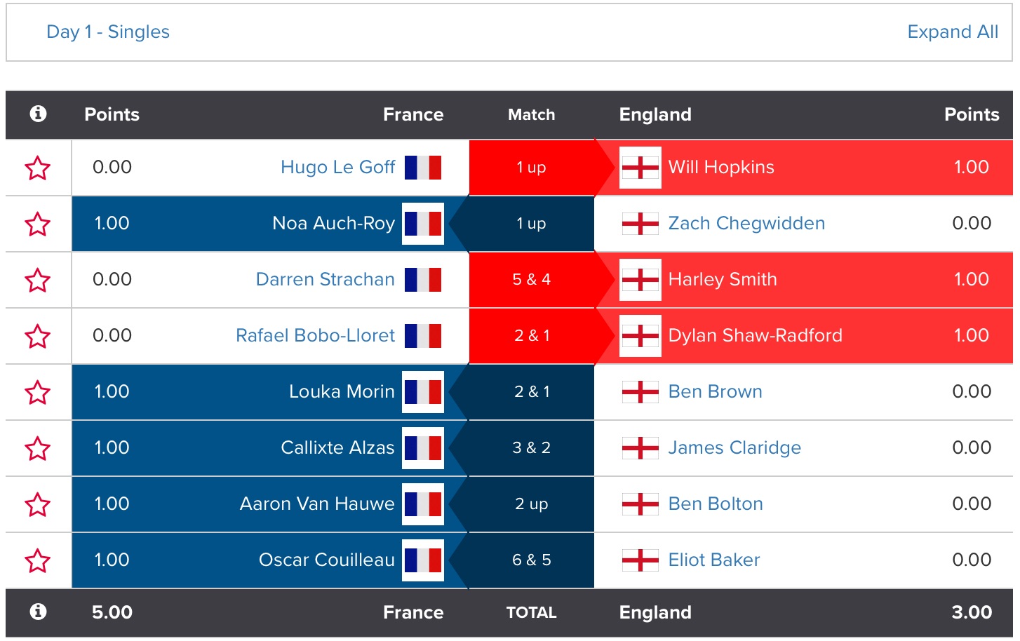This screenshot has height=641, width=1020.
Task: Click the info icon in the total row
Action: pyautogui.click(x=39, y=612)
